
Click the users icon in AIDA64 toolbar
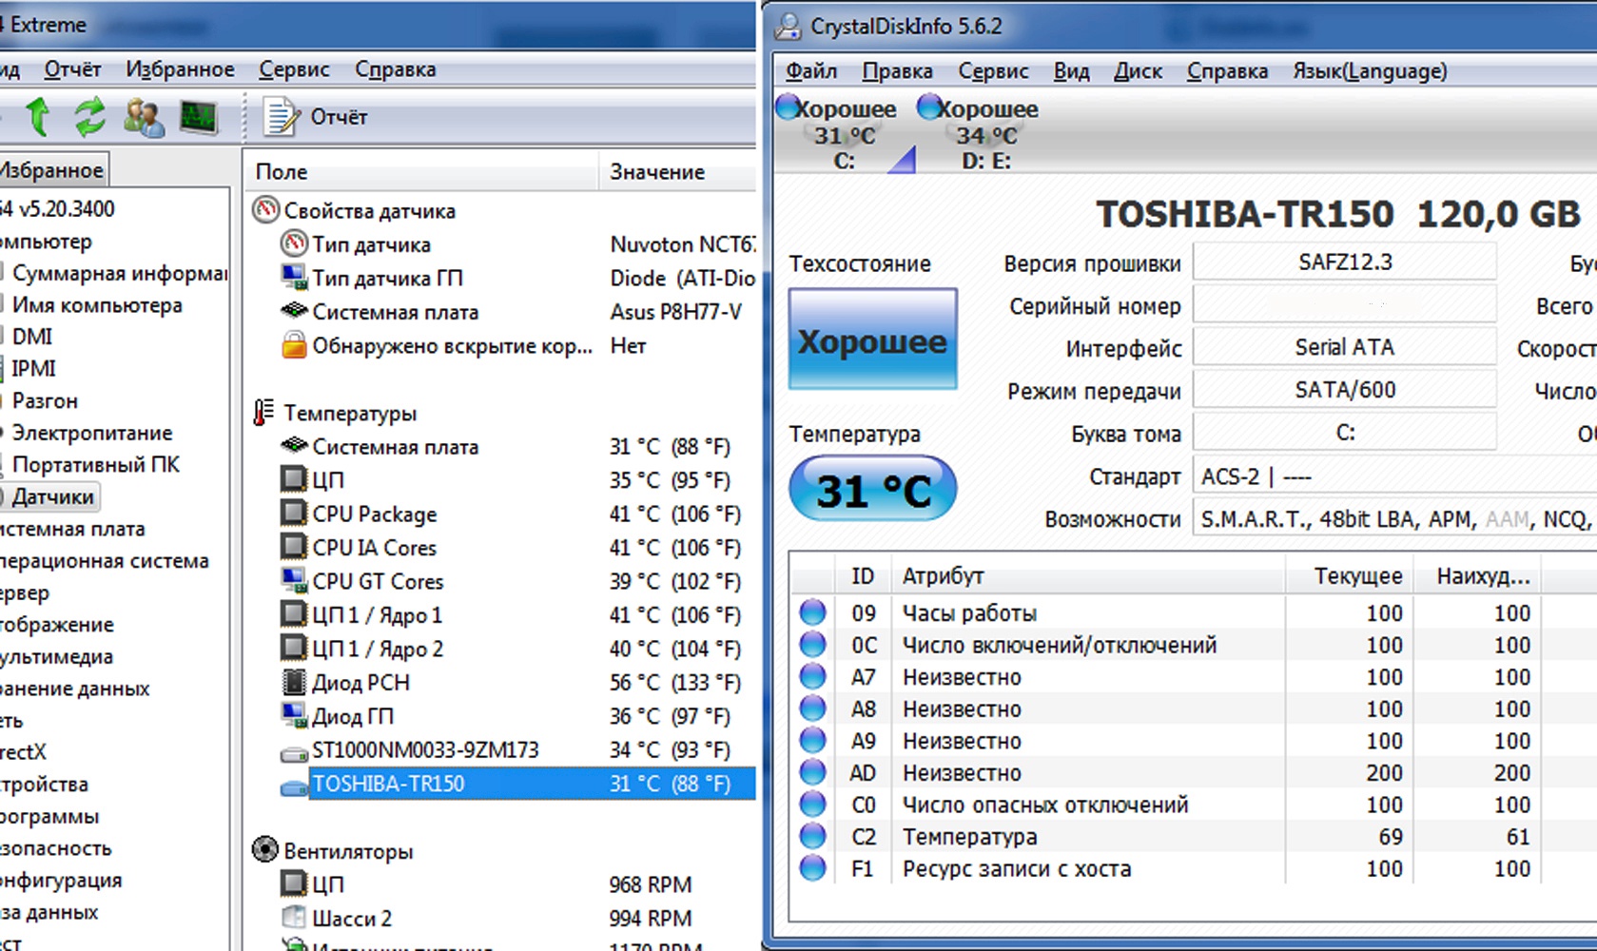click(144, 118)
